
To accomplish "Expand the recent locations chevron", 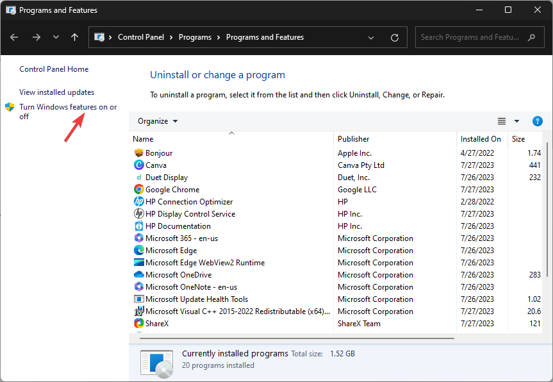I will pos(56,37).
